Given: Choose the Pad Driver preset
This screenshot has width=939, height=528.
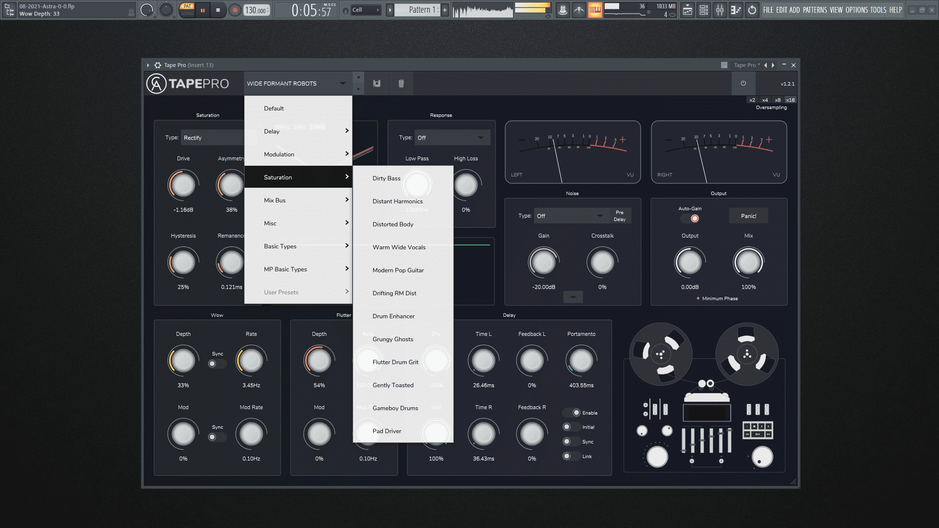Looking at the screenshot, I should click(x=403, y=431).
